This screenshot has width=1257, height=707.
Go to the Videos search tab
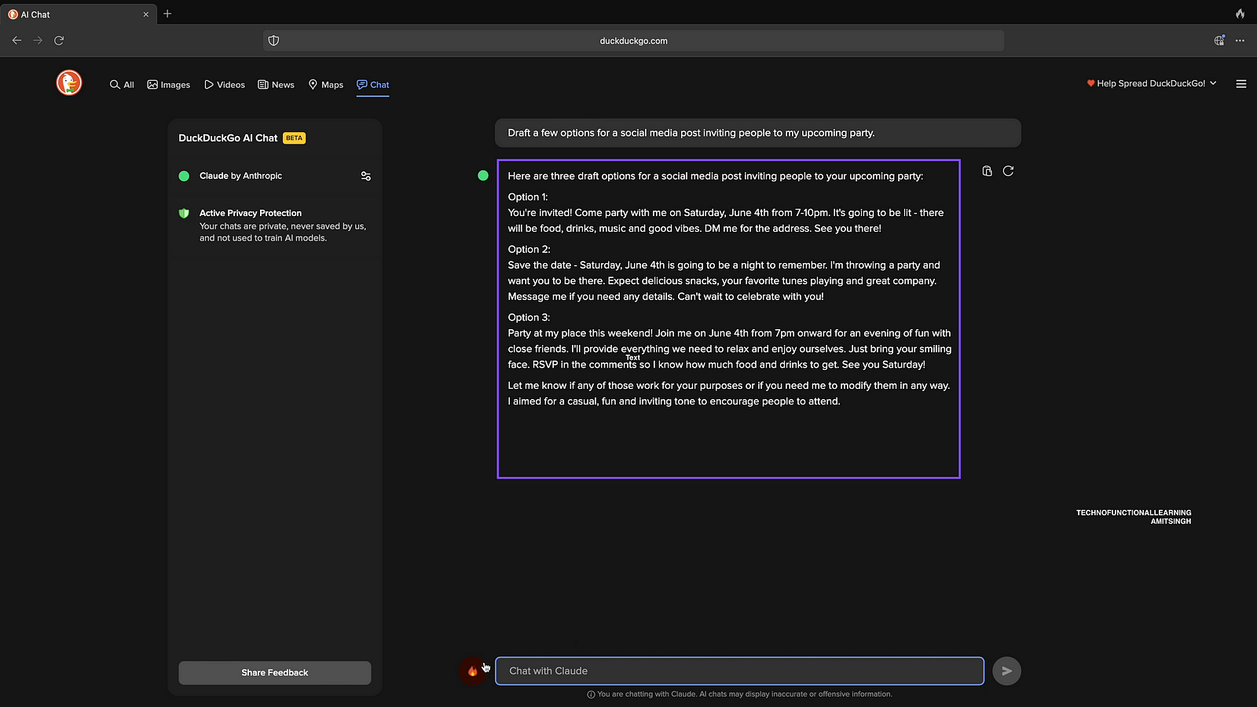[225, 85]
